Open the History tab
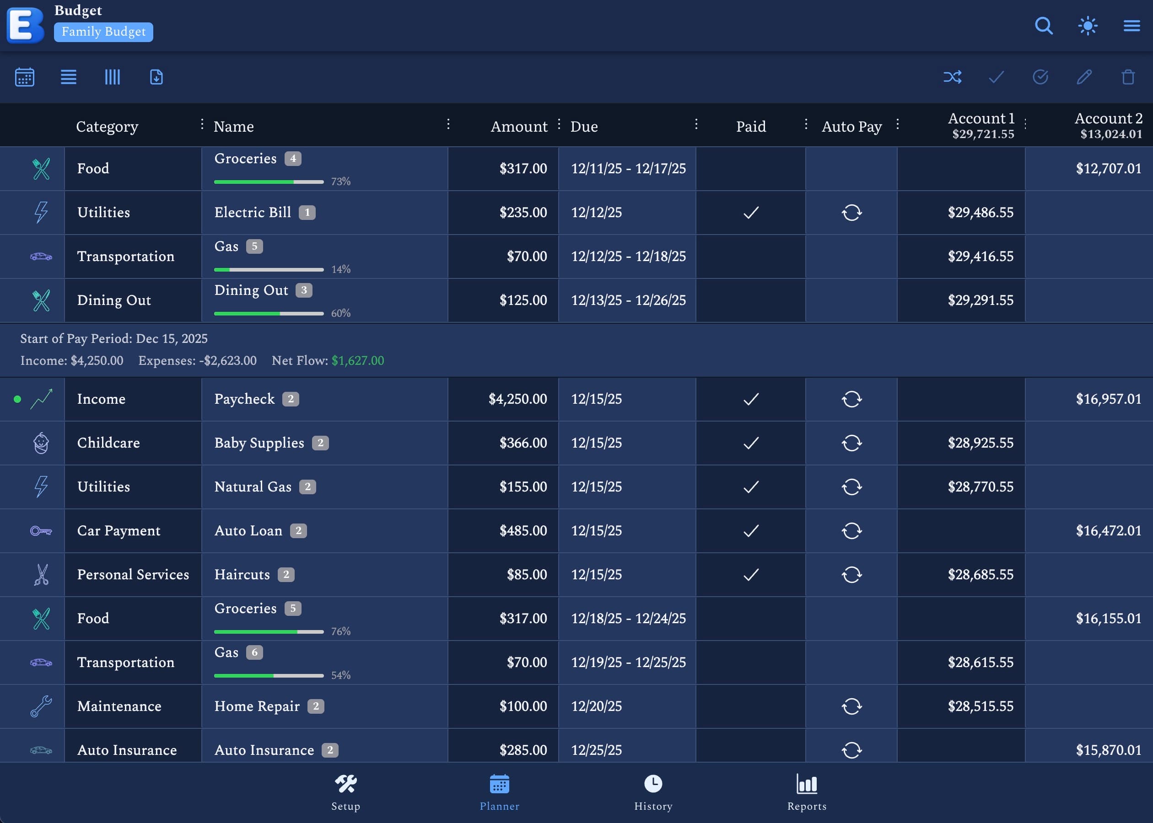This screenshot has width=1153, height=823. pyautogui.click(x=652, y=791)
